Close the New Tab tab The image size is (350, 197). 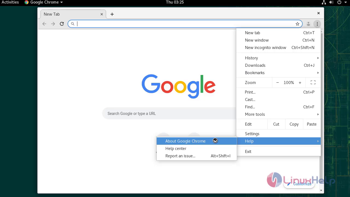102,14
